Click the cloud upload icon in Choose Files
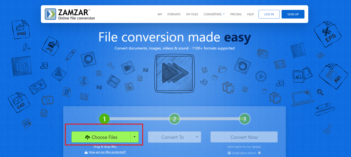 (87, 137)
